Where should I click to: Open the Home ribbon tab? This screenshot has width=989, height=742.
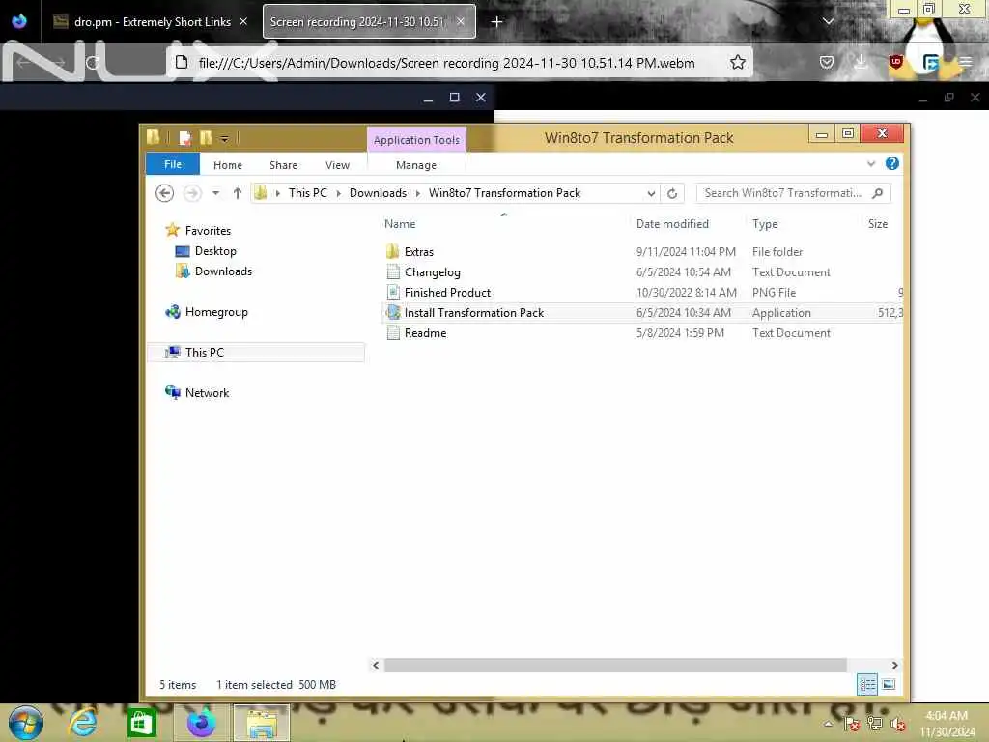[x=228, y=164]
